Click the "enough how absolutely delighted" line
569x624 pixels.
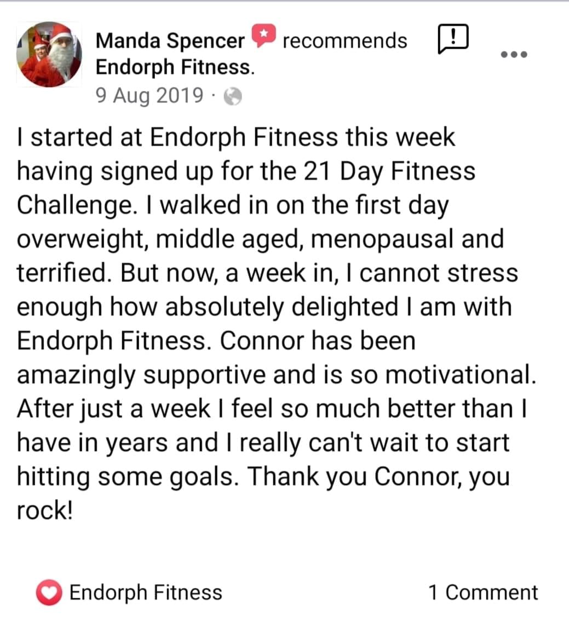pos(264,307)
